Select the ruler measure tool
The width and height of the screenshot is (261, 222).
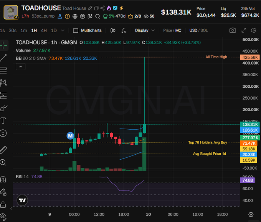coord(3,150)
